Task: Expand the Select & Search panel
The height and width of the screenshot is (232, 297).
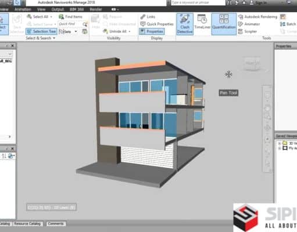Action: pyautogui.click(x=40, y=38)
